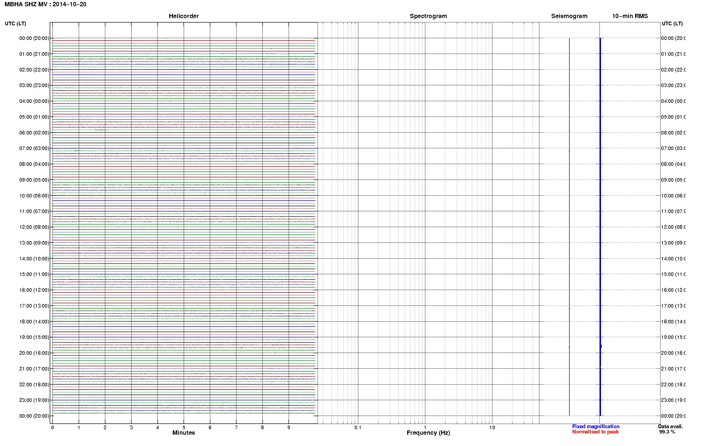This screenshot has height=446, width=714.
Task: Click left axis label '13:00 (09:00)'
Action: [34, 243]
